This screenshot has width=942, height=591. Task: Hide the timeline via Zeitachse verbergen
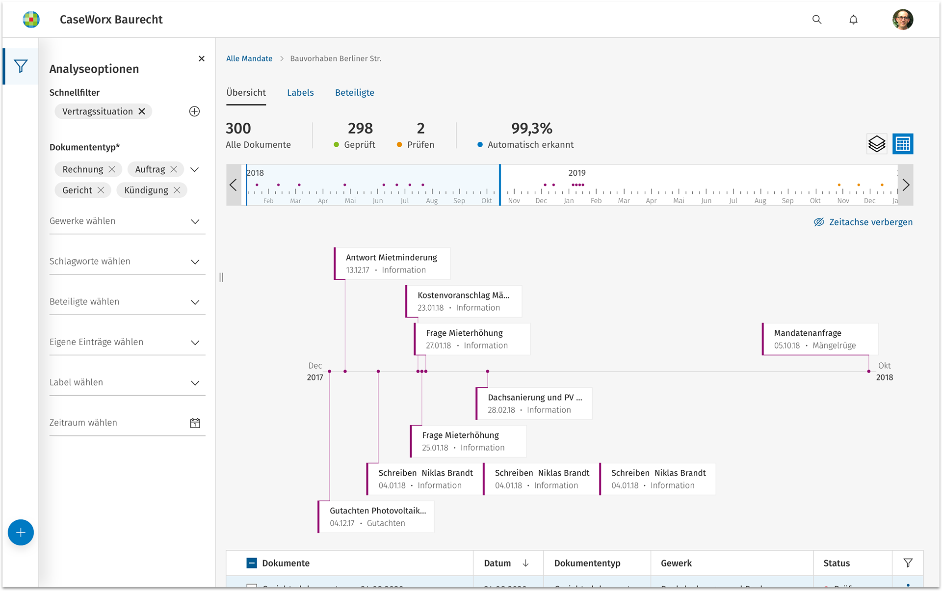tap(863, 222)
